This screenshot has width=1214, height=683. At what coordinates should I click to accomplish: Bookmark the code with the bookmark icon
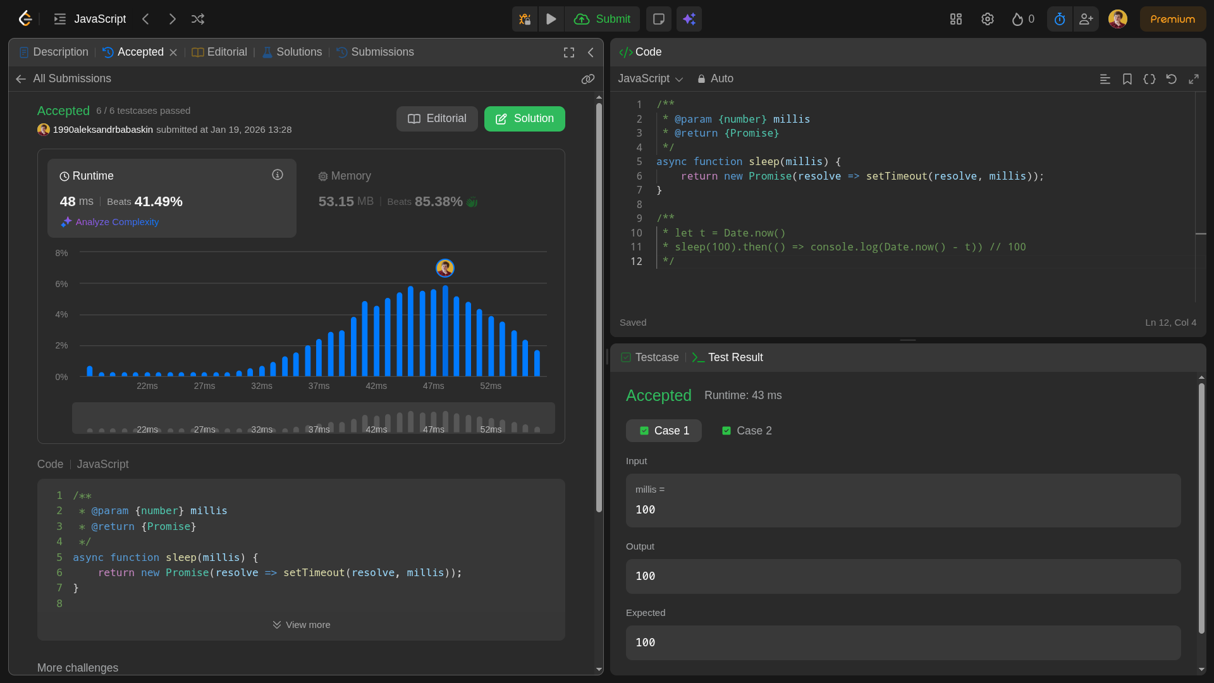(x=1127, y=79)
